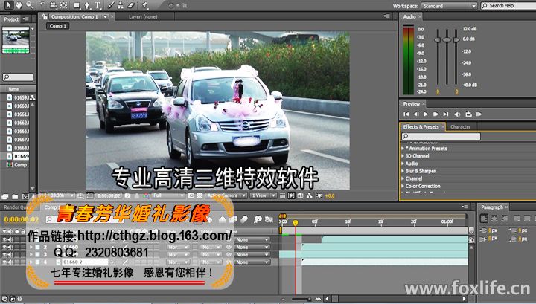
Task: Reset the exposure icon in viewer
Action: click(x=319, y=195)
